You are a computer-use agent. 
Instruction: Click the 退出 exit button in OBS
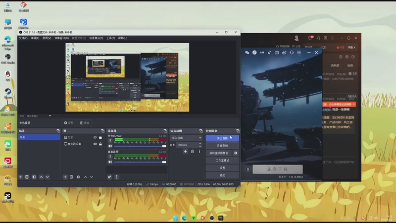click(x=222, y=175)
